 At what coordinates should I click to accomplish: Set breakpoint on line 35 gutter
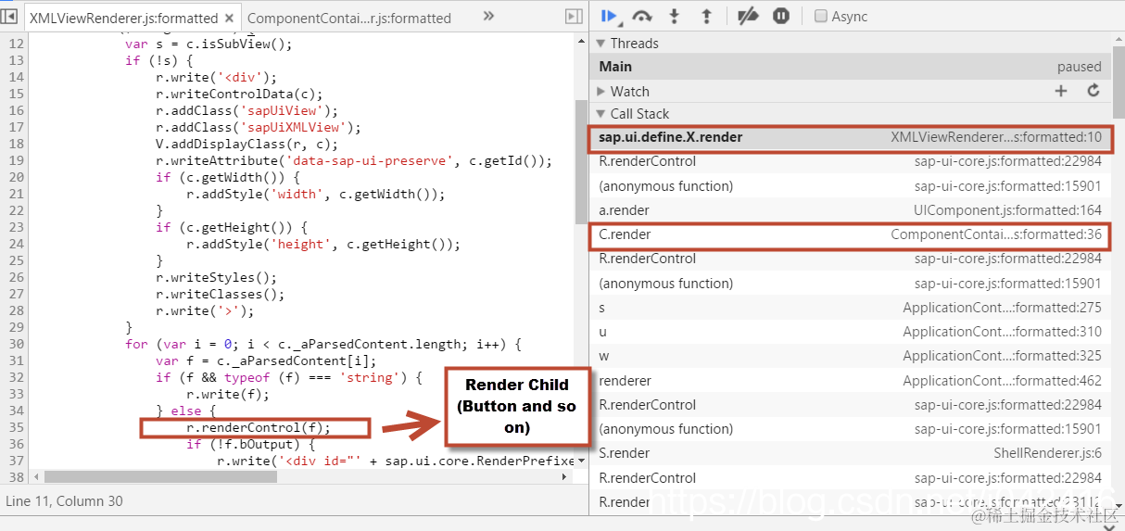coord(16,427)
